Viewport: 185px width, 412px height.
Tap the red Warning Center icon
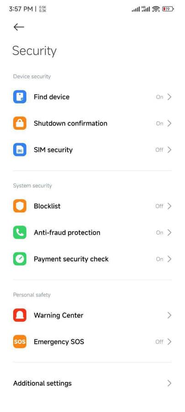(x=20, y=315)
